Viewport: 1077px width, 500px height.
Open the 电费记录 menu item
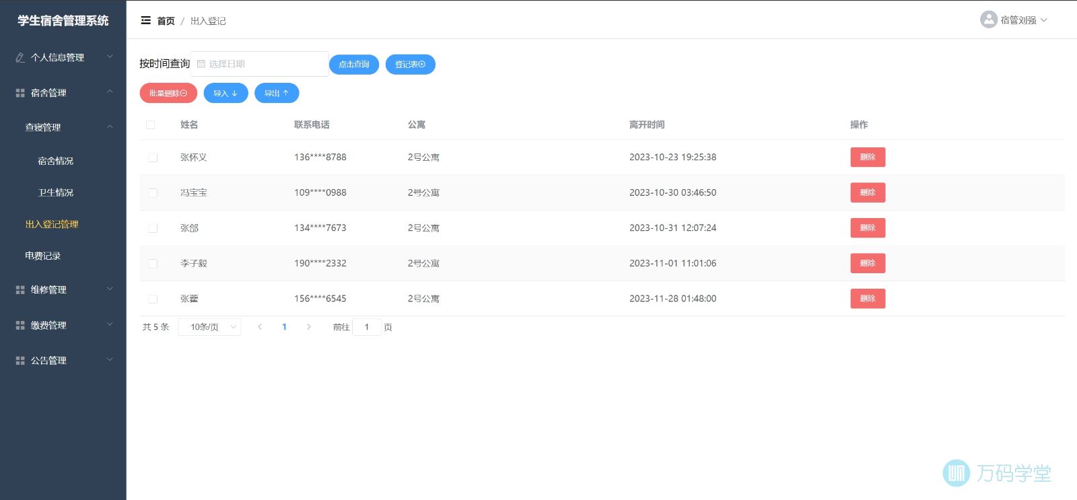pyautogui.click(x=43, y=256)
